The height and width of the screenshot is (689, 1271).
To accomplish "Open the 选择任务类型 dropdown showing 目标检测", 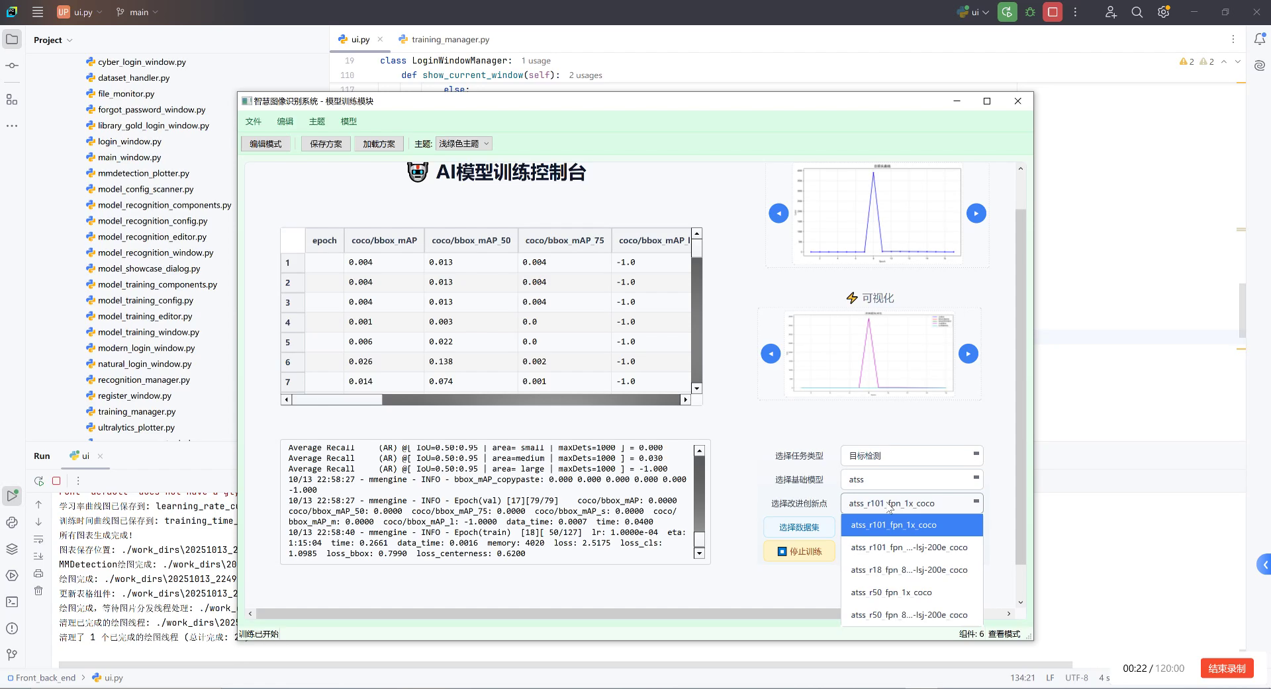I will tap(912, 456).
